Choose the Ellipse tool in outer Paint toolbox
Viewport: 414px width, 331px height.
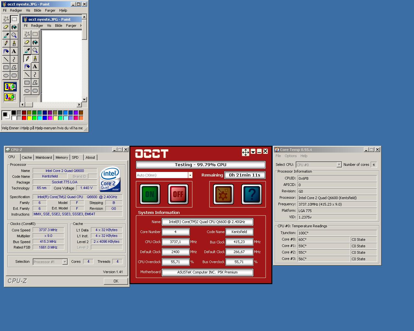6,75
